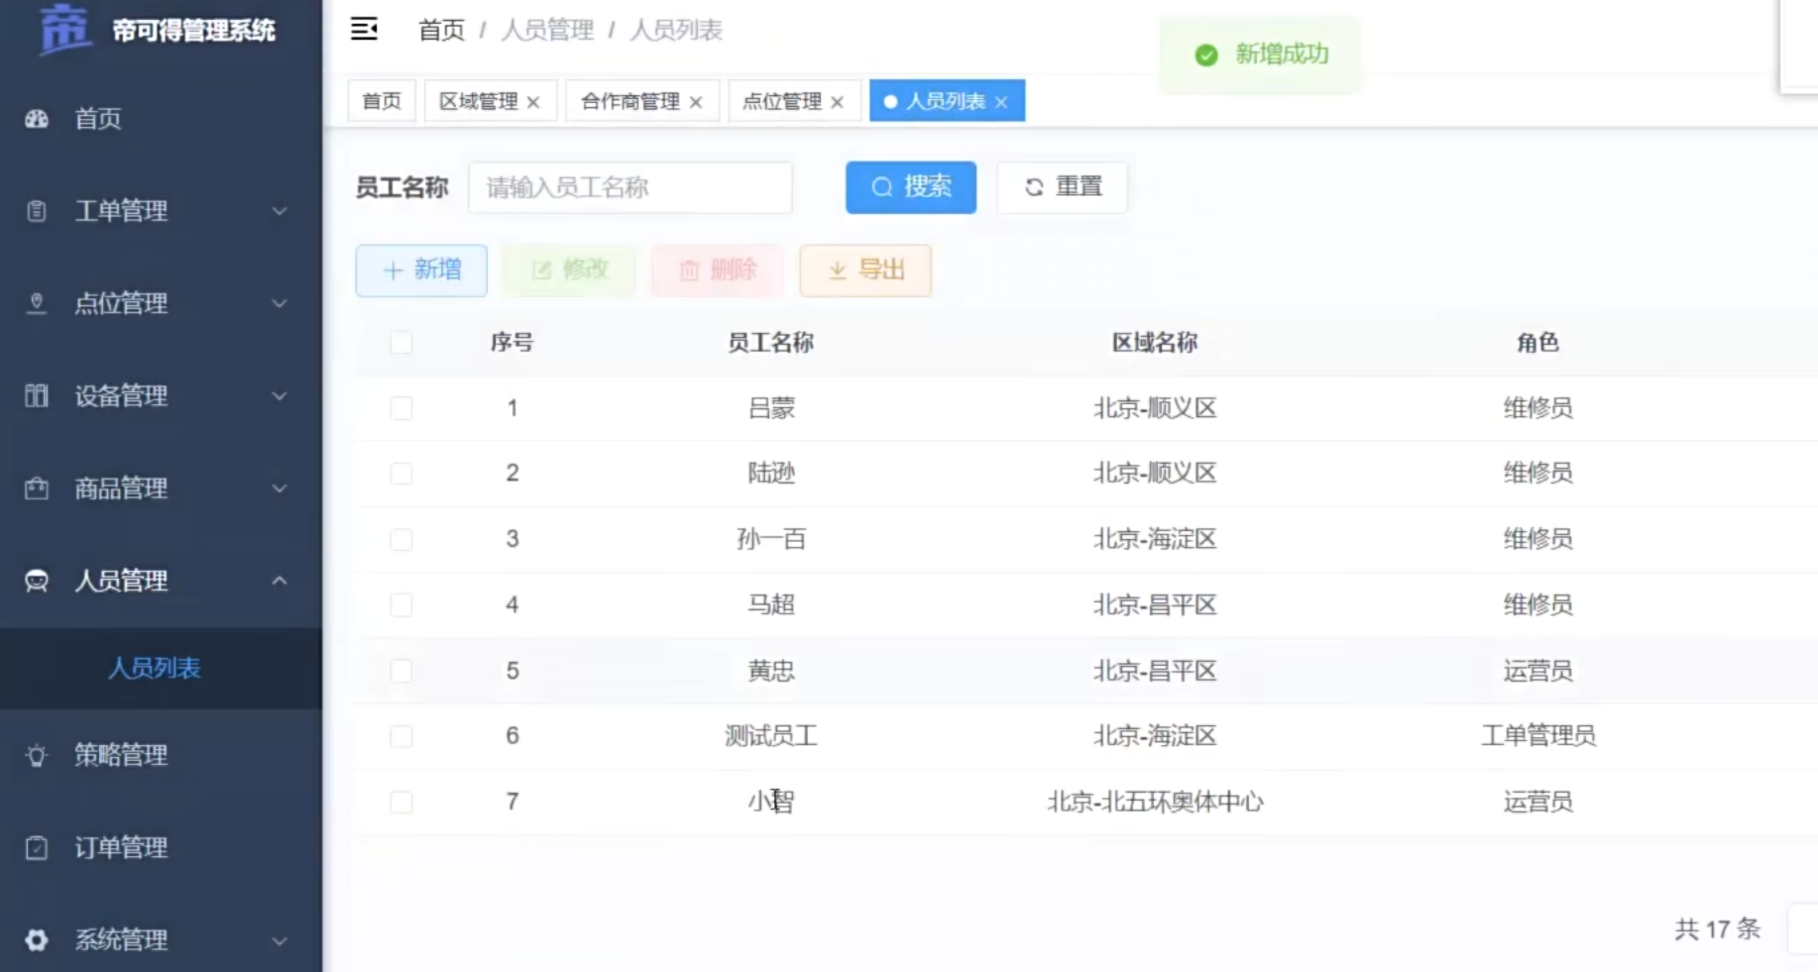Click 人员管理 in the breadcrumb
1818x972 pixels.
click(x=547, y=31)
